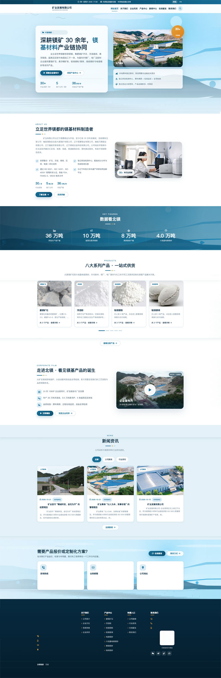Select the 行业资讯 news filter tab
The image size is (221, 678).
pyautogui.click(x=122, y=460)
